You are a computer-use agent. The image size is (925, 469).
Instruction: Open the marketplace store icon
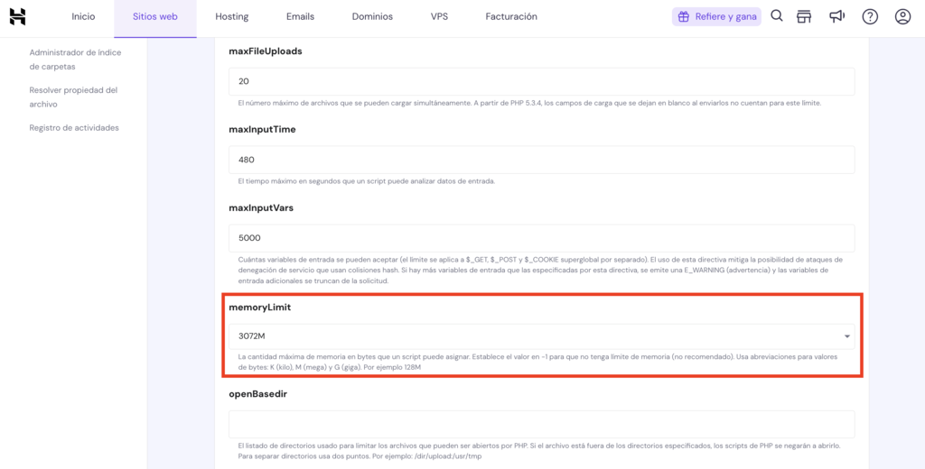(804, 16)
